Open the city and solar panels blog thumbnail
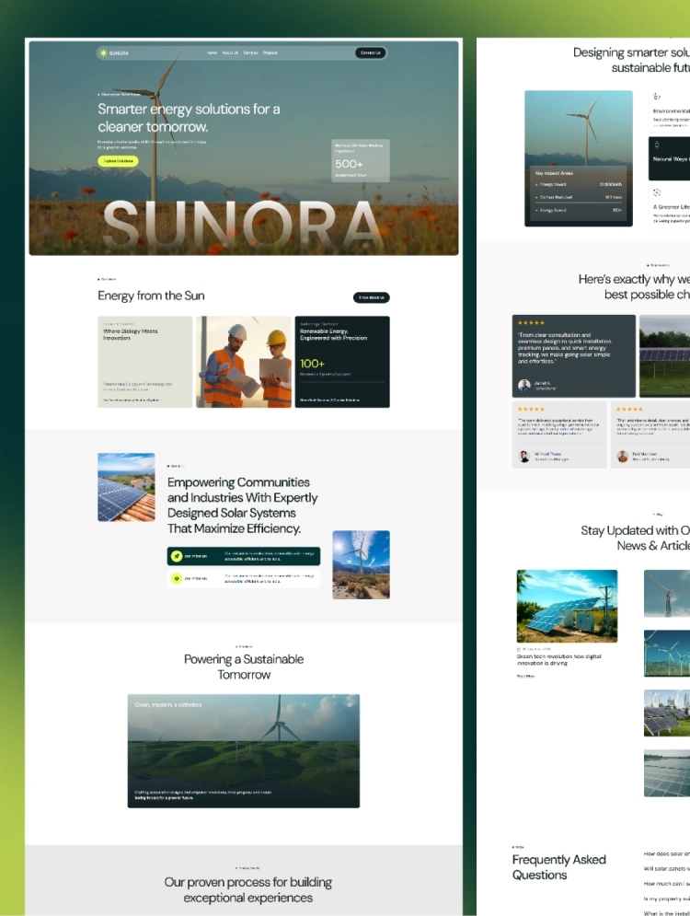The height and width of the screenshot is (916, 690). click(667, 713)
